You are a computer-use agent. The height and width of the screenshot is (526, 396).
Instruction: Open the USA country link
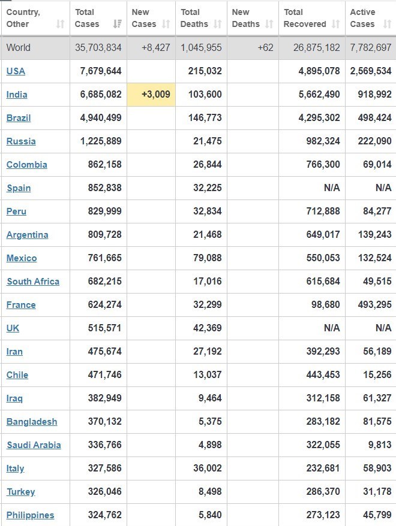tap(16, 71)
